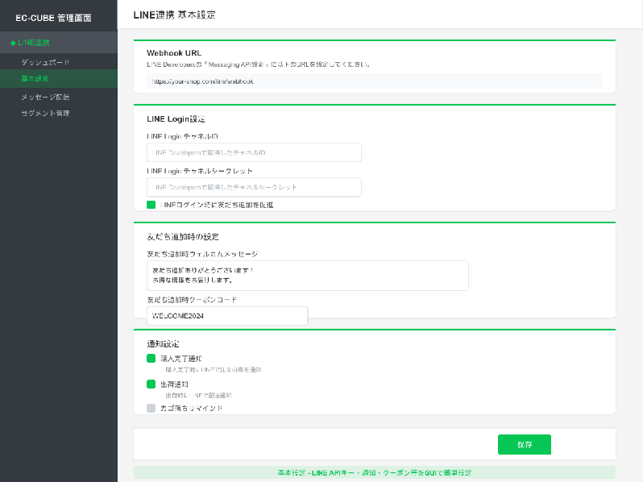Click the LINE Developers instruction text under Webhook URL
This screenshot has height=482, width=643.
[x=259, y=64]
